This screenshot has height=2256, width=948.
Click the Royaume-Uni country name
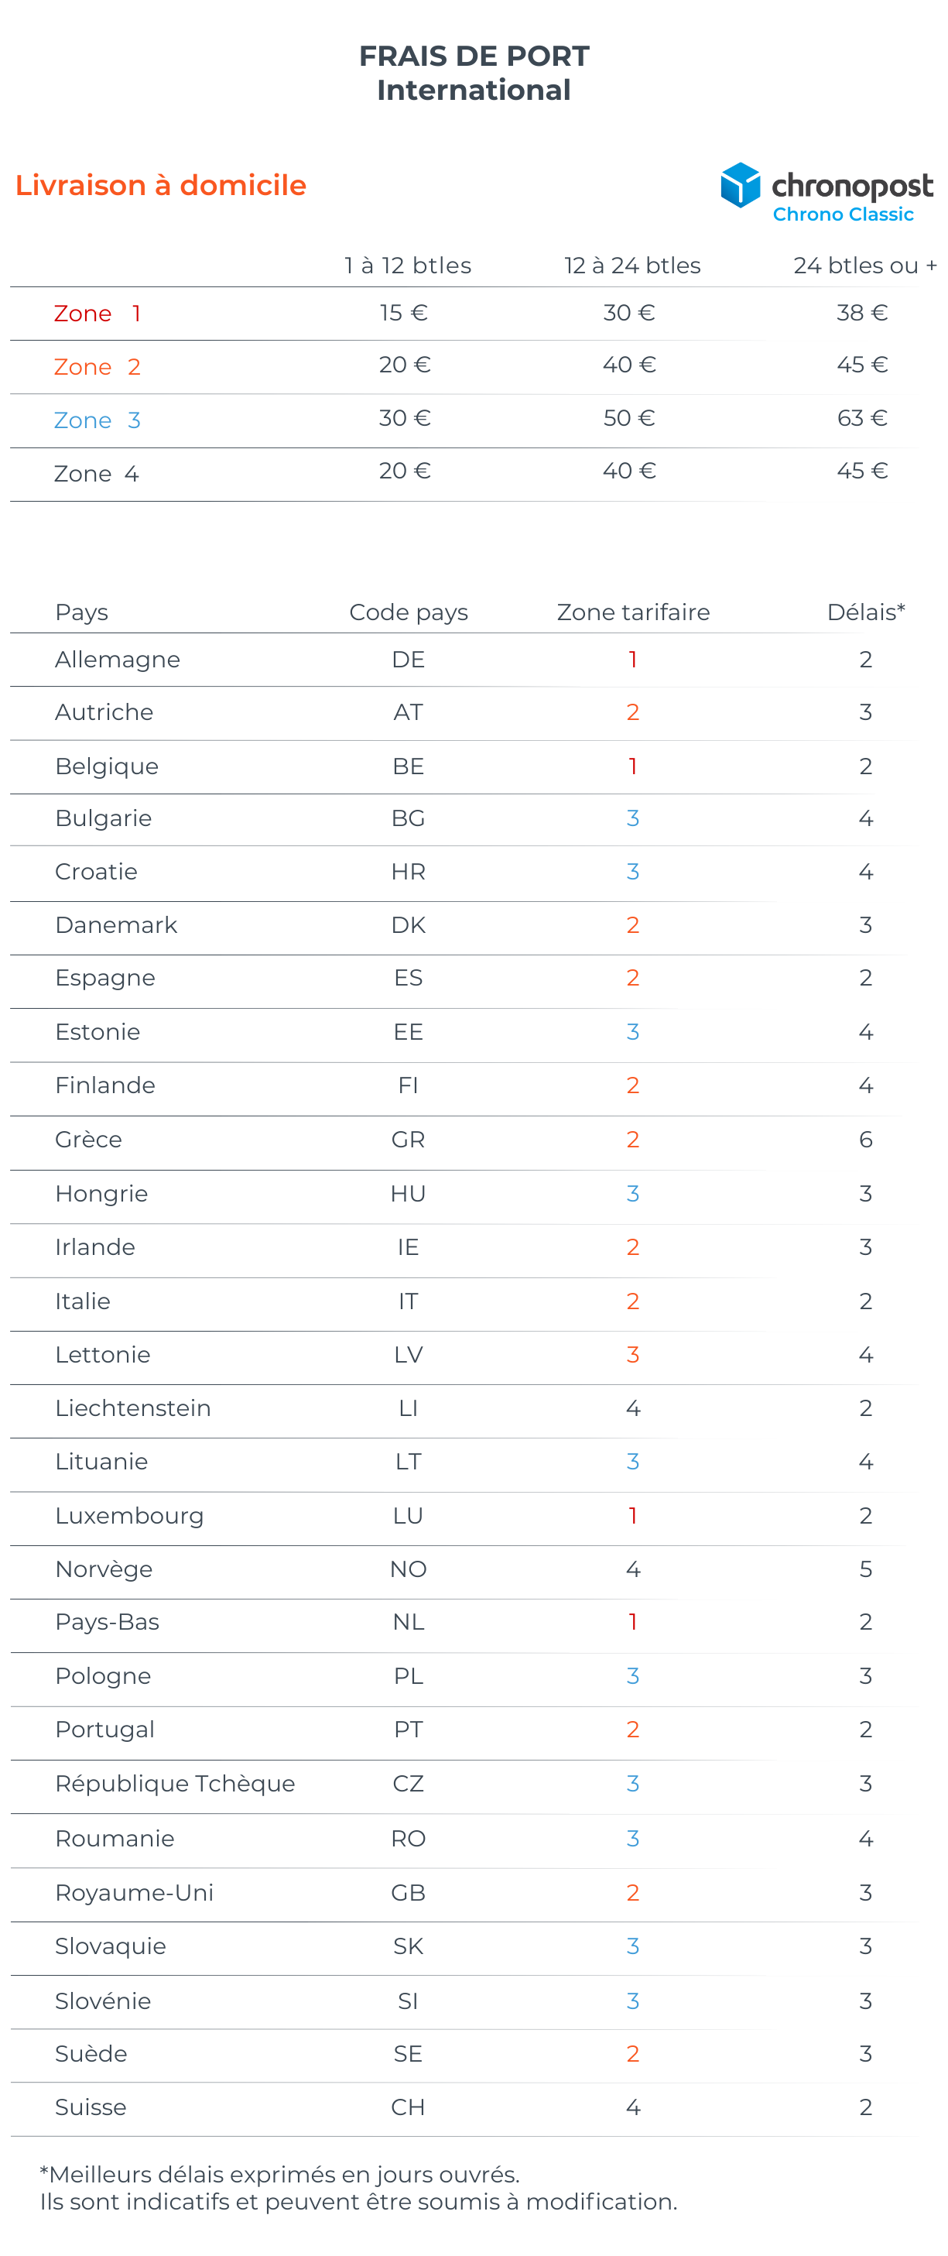click(x=134, y=1893)
